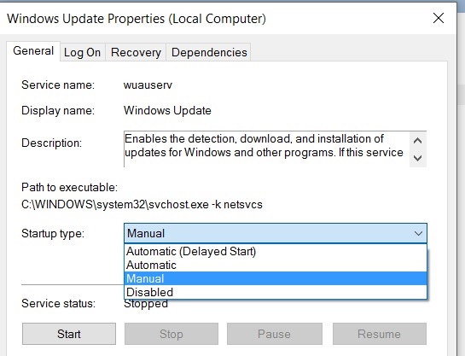The width and height of the screenshot is (465, 356).
Task: Click inside the Description text box
Action: (266, 149)
